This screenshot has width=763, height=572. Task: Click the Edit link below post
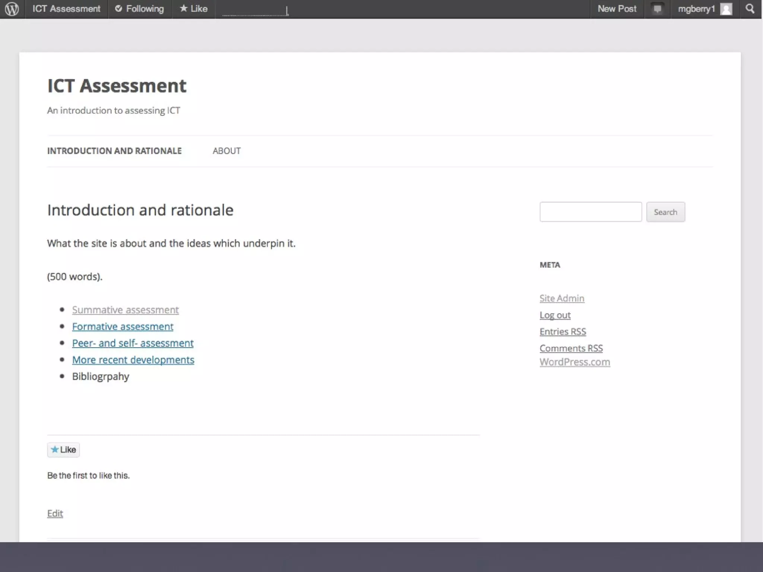click(x=55, y=514)
